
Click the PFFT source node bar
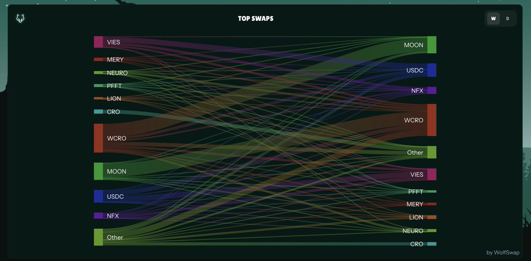tap(98, 86)
